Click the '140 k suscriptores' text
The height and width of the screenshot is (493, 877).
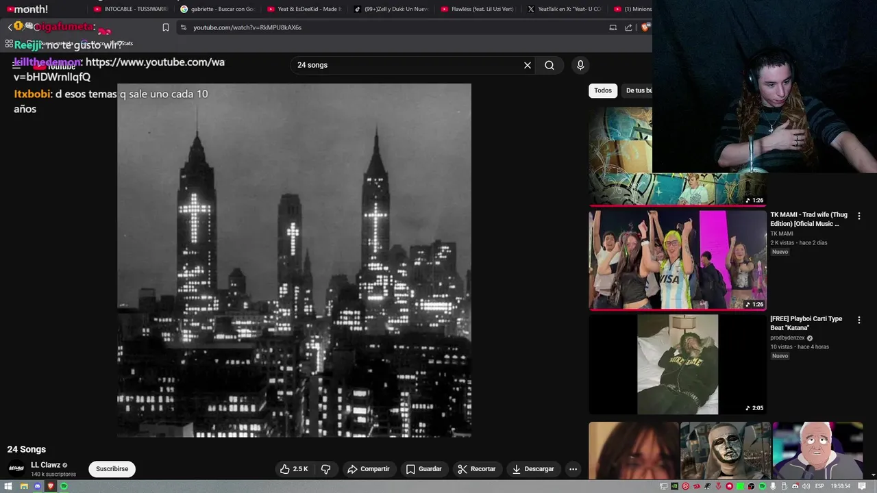(x=53, y=474)
